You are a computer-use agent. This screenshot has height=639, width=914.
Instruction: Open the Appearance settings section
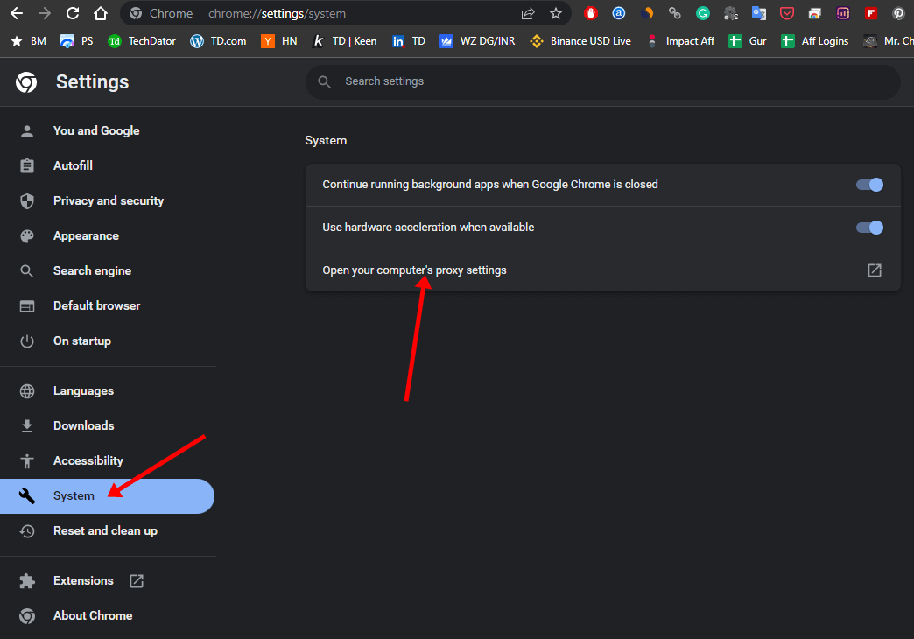click(108, 235)
